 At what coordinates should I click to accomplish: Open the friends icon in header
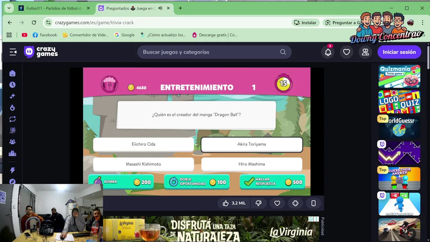tap(365, 52)
